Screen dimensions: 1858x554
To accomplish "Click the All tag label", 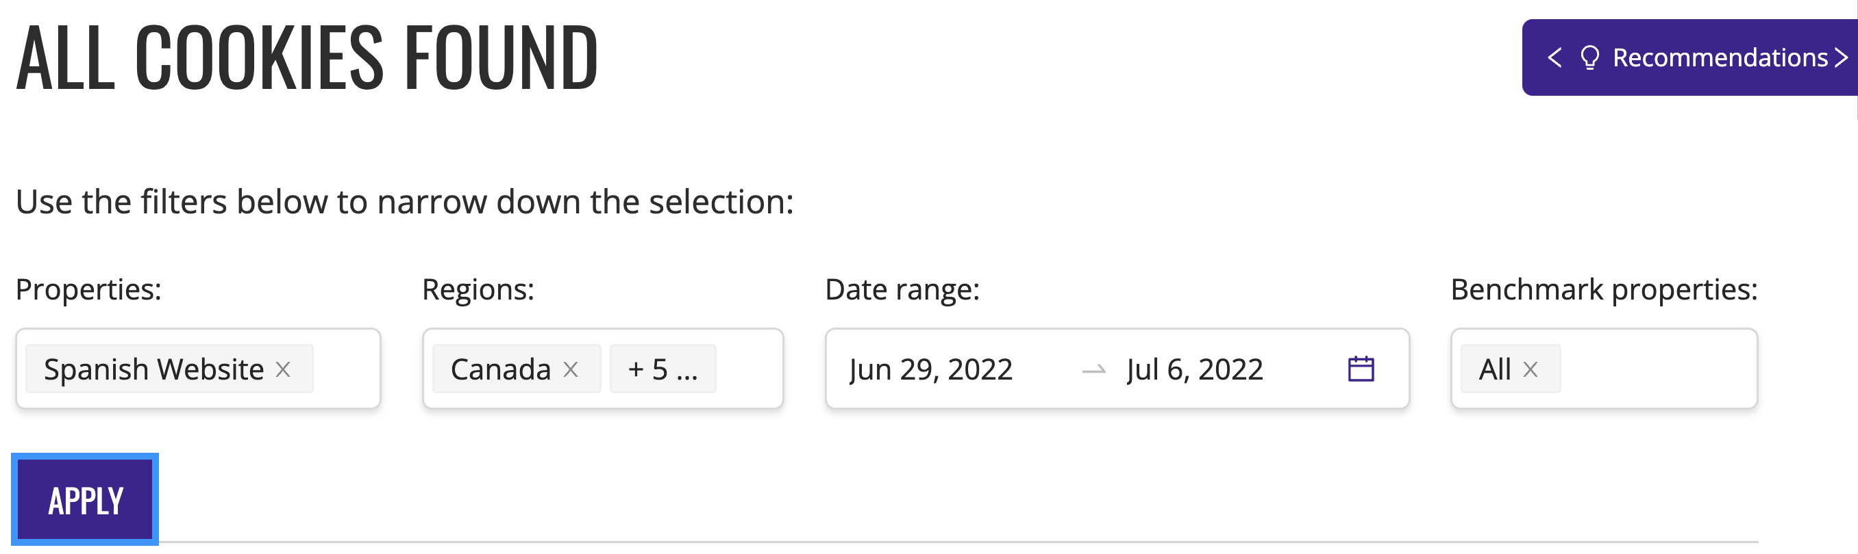I will point(1494,369).
